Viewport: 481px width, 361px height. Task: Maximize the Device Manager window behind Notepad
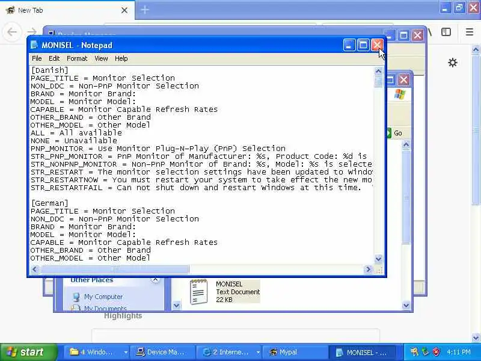tap(403, 35)
